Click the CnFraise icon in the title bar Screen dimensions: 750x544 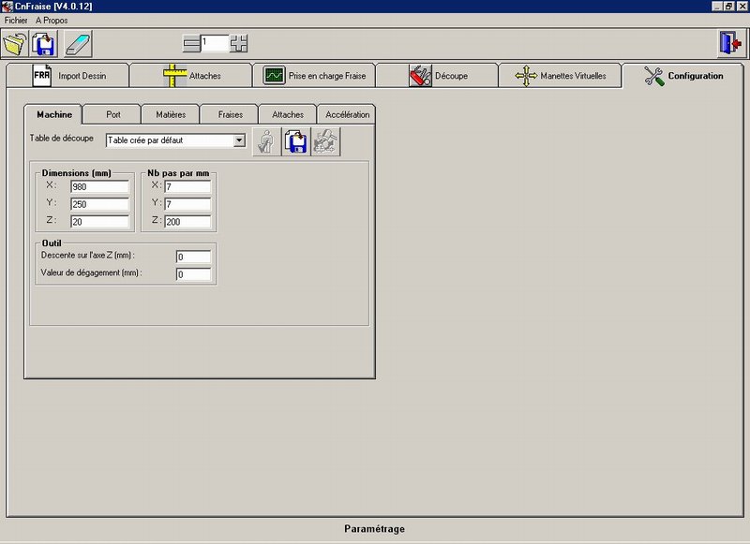click(x=7, y=7)
